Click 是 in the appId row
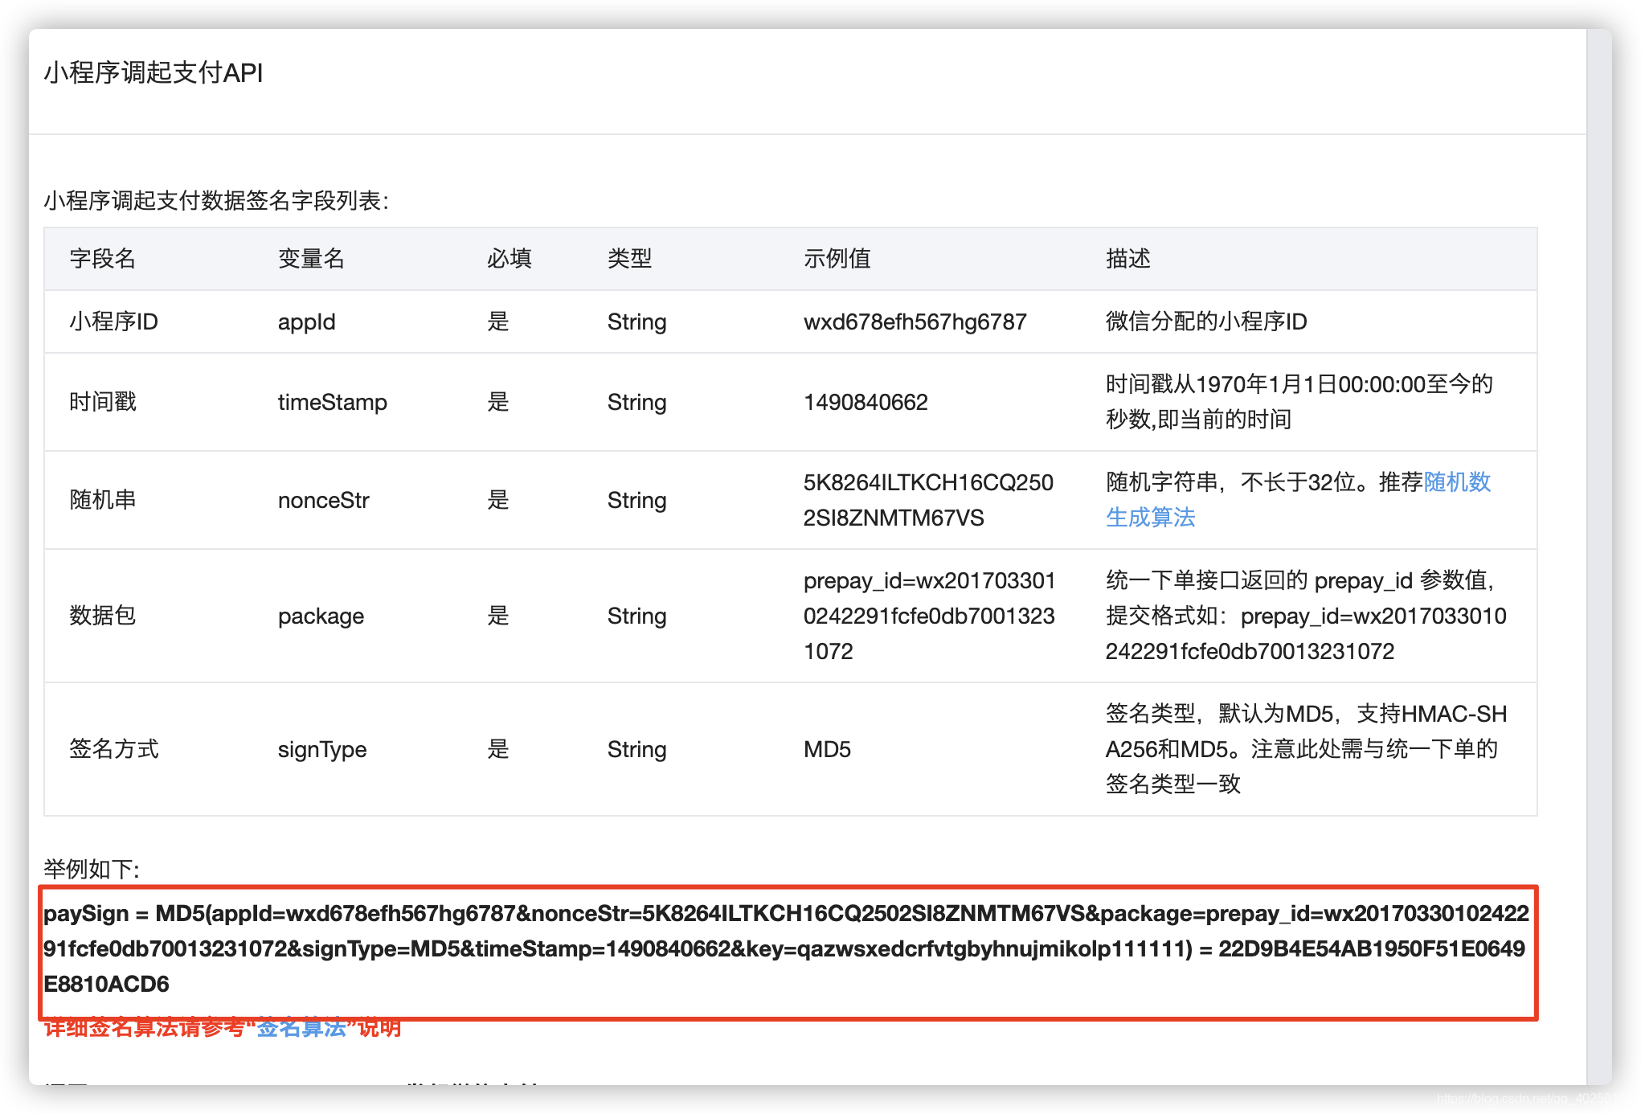1641x1114 pixels. click(x=498, y=322)
